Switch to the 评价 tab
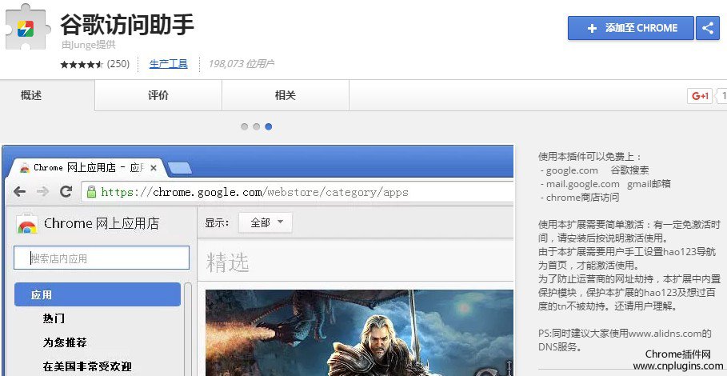Viewport: 727px width, 376px height. click(158, 95)
